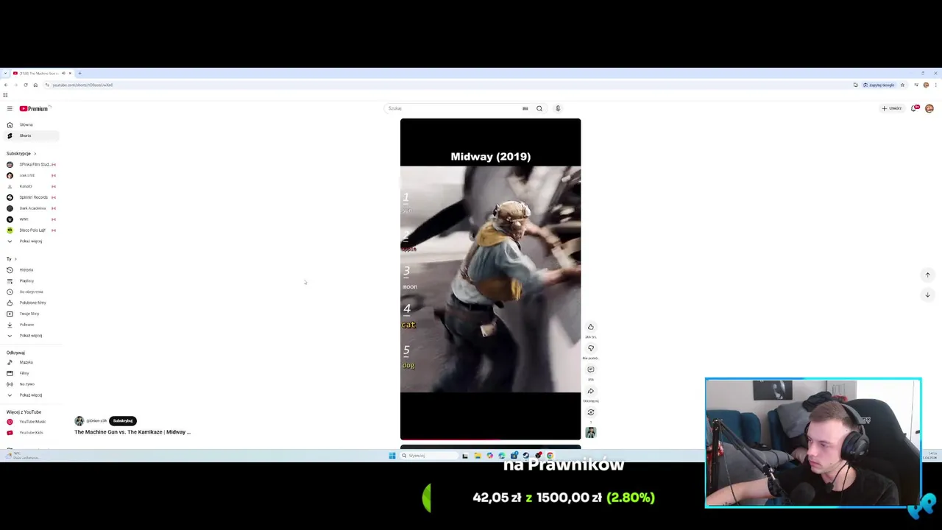The width and height of the screenshot is (942, 530).
Task: Click the Windows taskbar search box
Action: point(429,456)
